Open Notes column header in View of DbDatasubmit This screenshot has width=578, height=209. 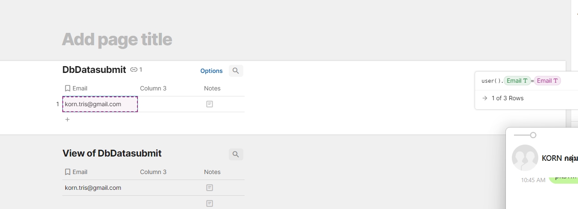click(212, 172)
